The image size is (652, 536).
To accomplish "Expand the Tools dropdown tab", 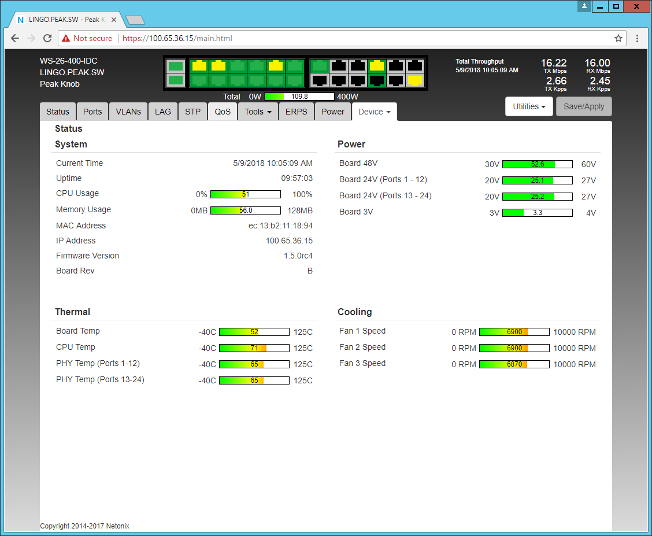I will pyautogui.click(x=258, y=112).
